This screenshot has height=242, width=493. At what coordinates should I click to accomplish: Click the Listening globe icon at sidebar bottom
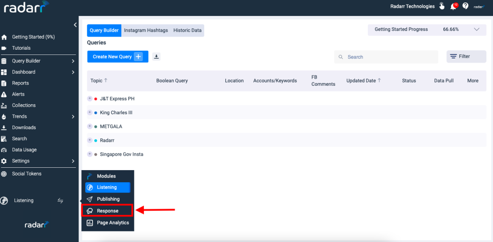point(4,201)
